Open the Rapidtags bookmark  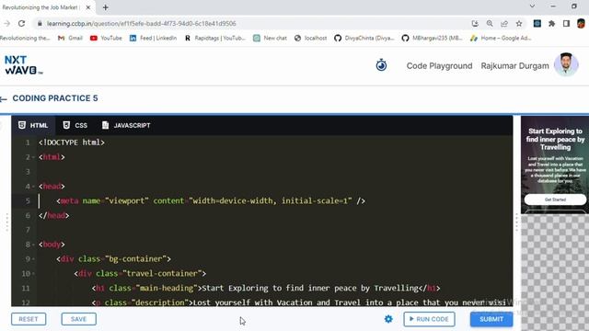[x=214, y=38]
